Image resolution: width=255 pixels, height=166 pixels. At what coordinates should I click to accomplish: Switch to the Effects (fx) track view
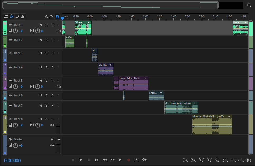(12, 17)
